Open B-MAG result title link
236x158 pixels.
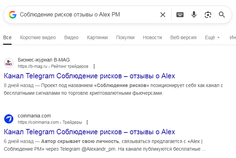[x=89, y=76]
